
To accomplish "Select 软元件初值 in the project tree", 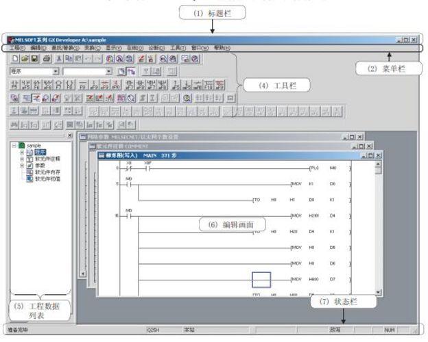I will click(x=47, y=179).
